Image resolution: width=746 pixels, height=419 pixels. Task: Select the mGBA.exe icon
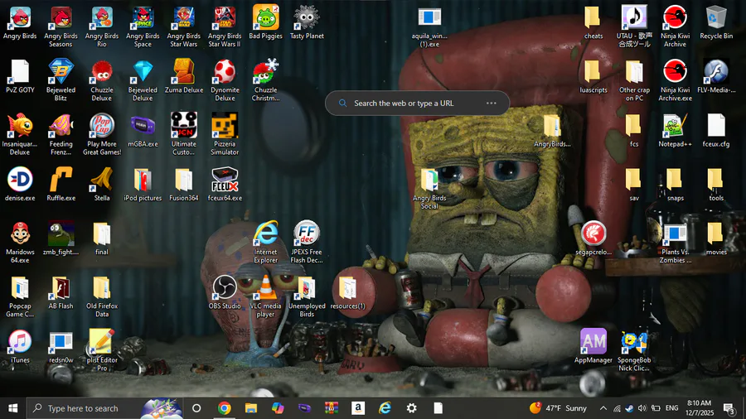[x=143, y=130]
